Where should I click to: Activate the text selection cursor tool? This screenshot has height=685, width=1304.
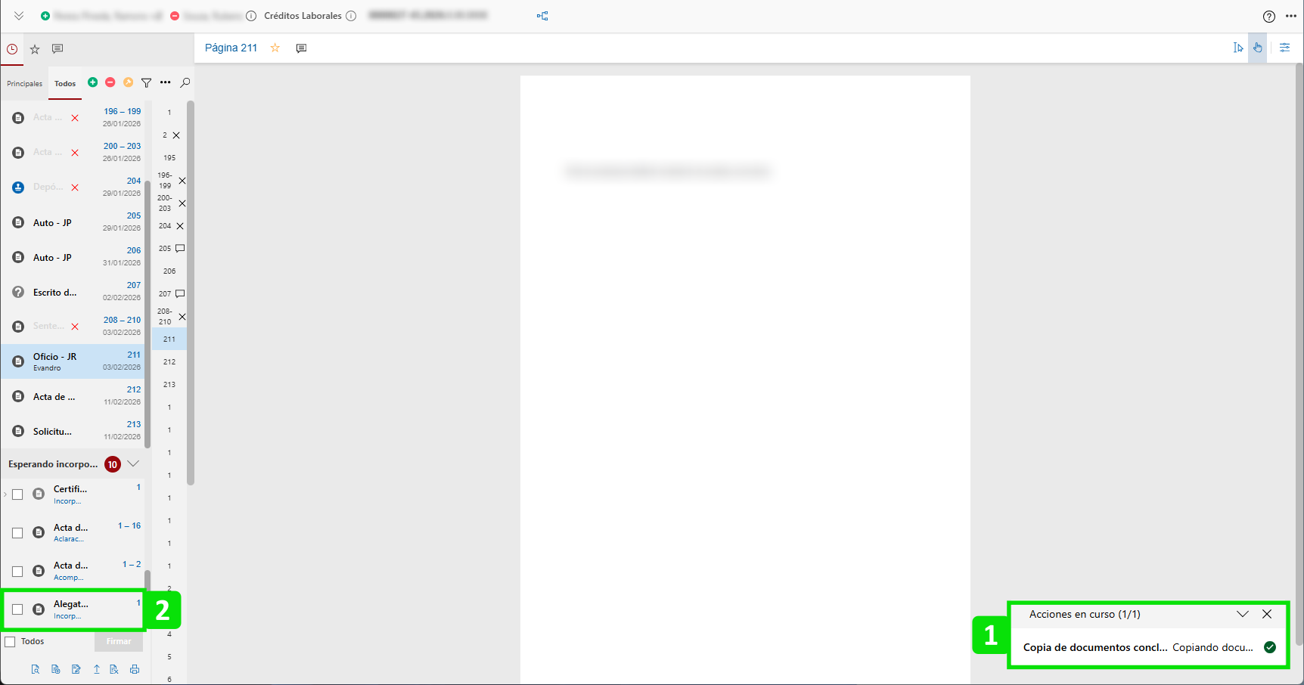1238,48
